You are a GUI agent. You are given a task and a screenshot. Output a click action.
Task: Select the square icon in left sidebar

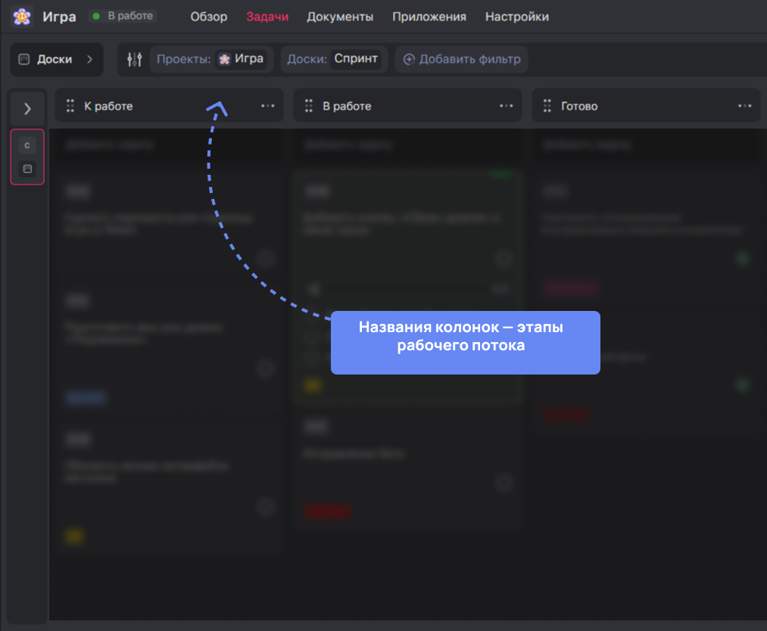[x=27, y=169]
